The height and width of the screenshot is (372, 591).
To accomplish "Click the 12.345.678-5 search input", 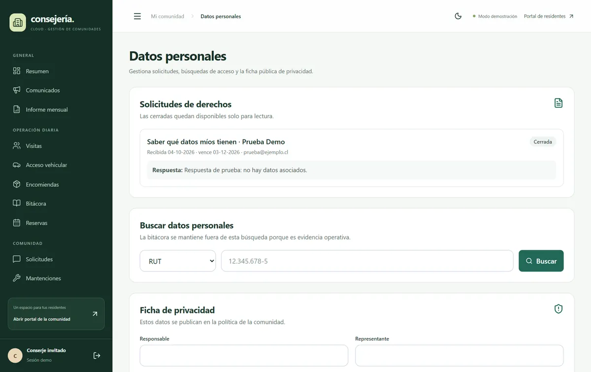I will tap(367, 261).
